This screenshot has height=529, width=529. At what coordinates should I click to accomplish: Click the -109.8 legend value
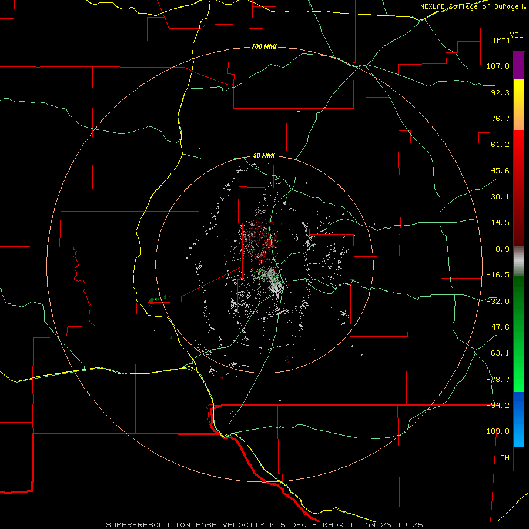(x=495, y=431)
